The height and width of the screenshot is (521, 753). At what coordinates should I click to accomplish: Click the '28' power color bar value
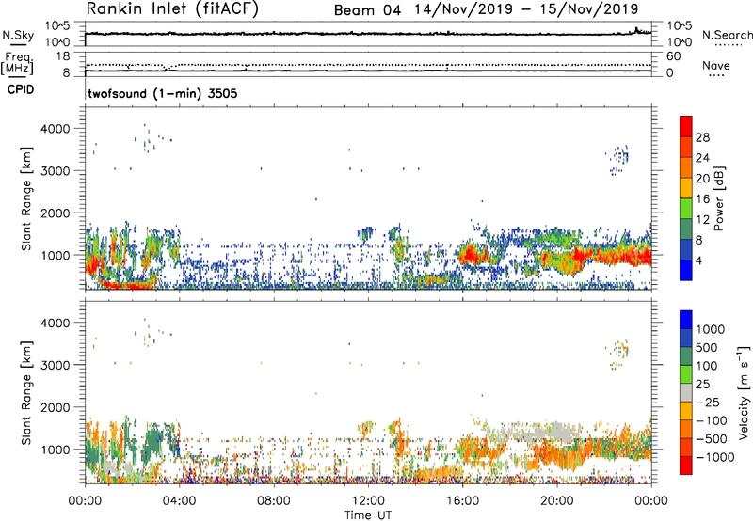702,137
